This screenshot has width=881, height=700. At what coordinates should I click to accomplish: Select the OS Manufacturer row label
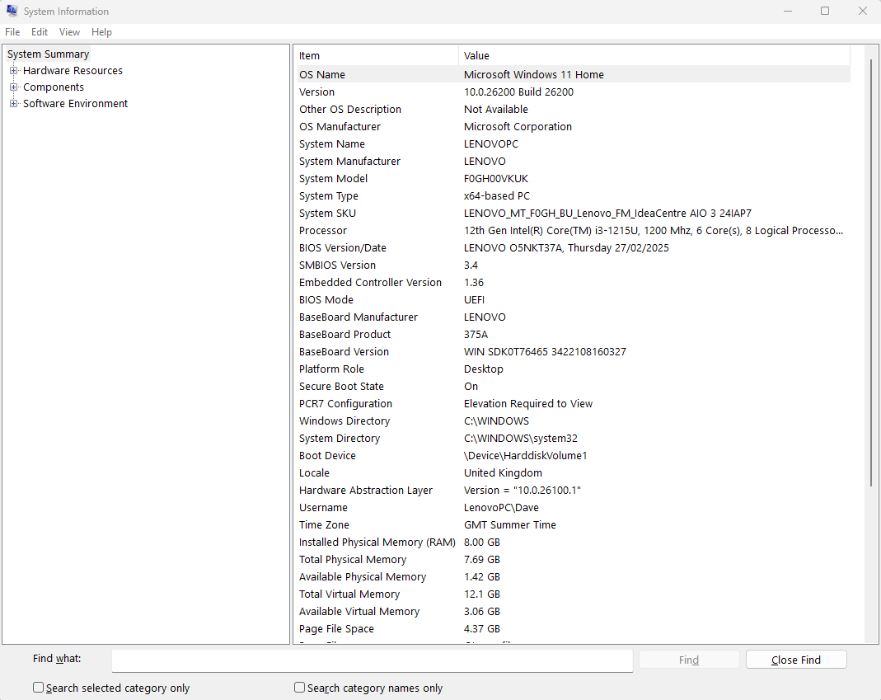point(340,127)
